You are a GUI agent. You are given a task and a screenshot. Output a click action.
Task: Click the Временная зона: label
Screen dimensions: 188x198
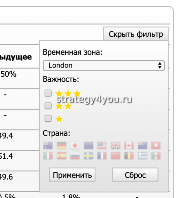point(73,52)
